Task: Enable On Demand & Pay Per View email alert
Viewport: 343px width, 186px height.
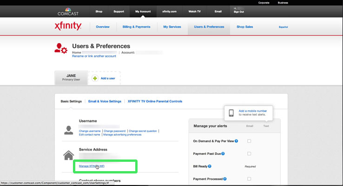Action: [x=249, y=141]
